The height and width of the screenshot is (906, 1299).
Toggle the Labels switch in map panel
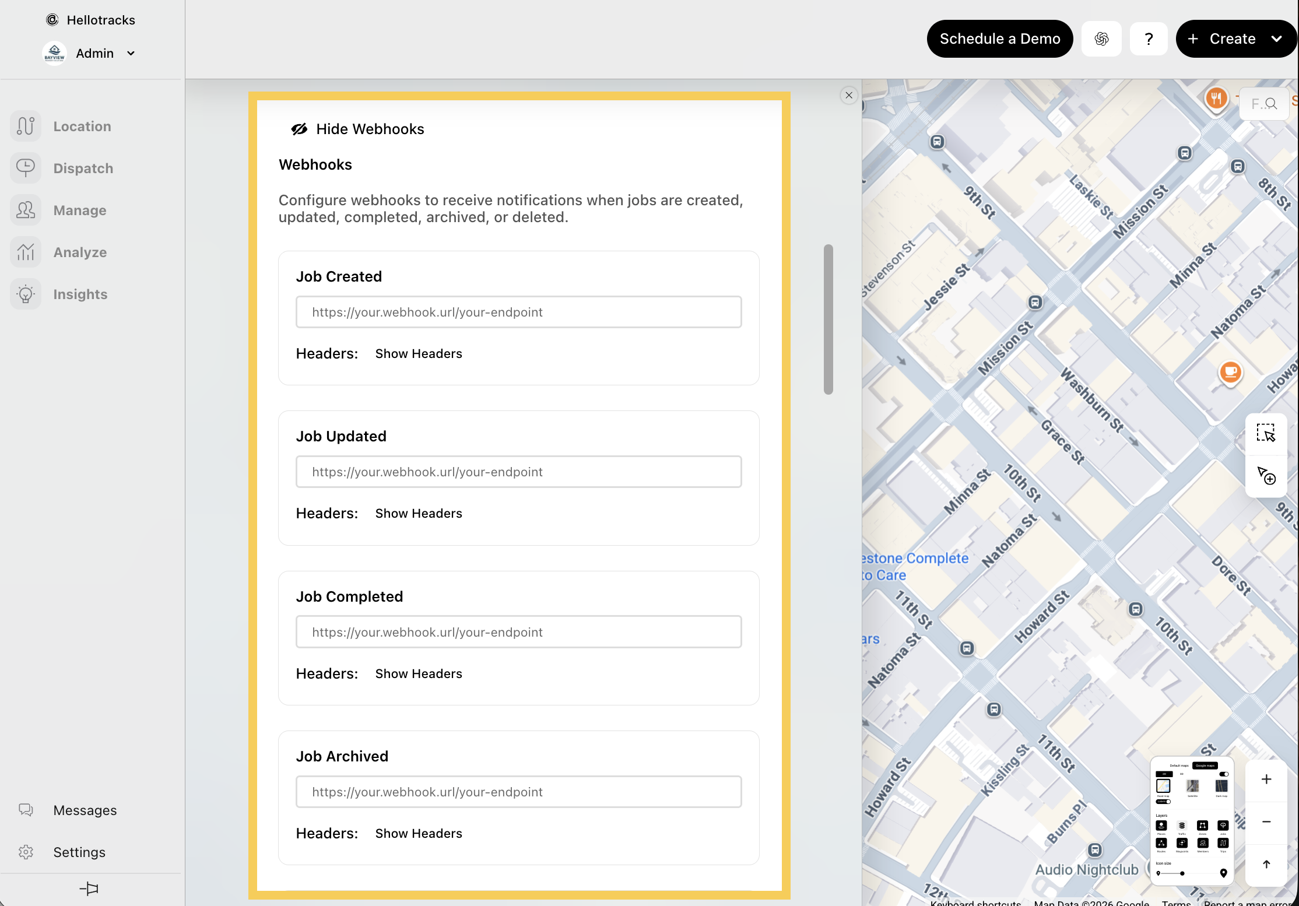pyautogui.click(x=1163, y=802)
